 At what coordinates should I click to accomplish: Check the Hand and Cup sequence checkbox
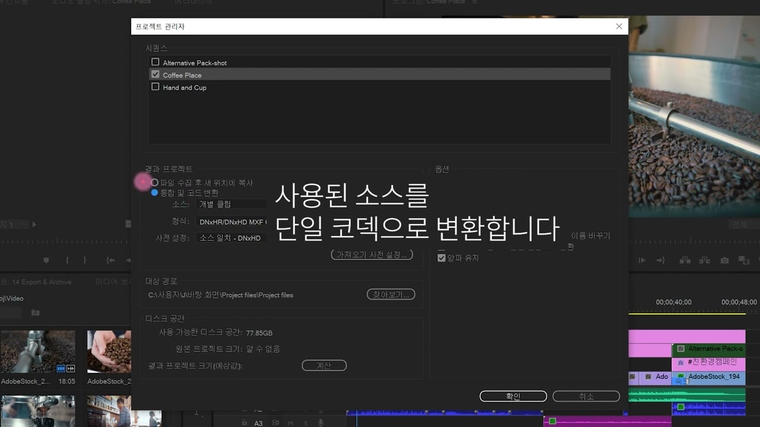click(x=156, y=87)
